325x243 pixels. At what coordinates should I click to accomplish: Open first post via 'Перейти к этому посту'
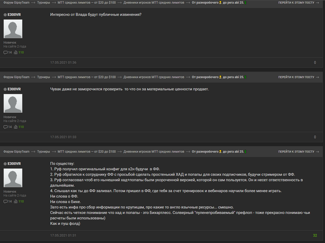point(299,3)
